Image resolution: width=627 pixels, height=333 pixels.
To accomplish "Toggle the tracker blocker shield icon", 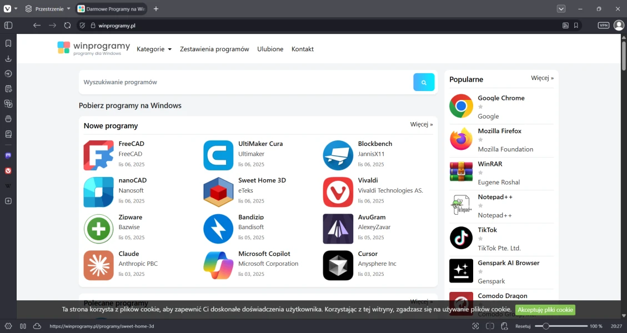I will tap(82, 26).
